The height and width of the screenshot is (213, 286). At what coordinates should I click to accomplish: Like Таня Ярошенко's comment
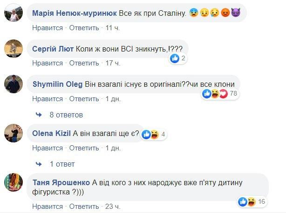pos(47,207)
